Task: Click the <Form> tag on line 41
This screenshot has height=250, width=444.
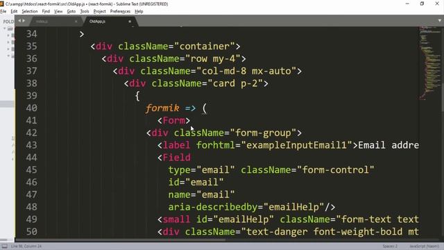Action: 173,120
